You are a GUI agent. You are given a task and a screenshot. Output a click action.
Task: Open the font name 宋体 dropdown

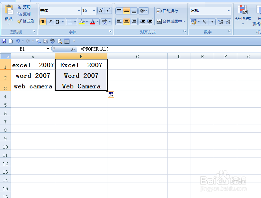(79, 11)
